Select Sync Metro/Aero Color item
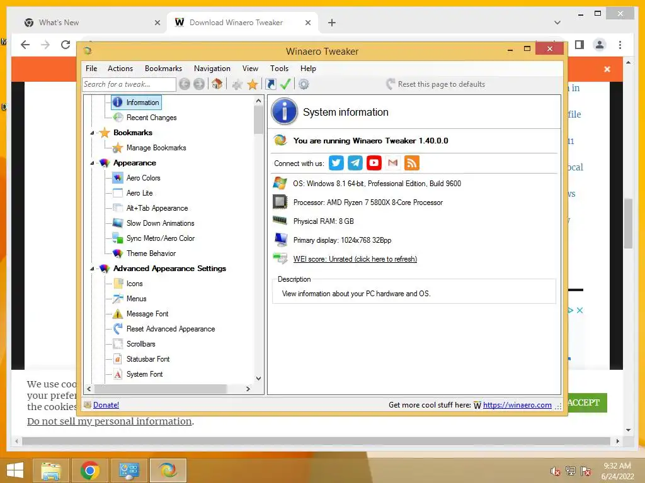 pyautogui.click(x=161, y=238)
